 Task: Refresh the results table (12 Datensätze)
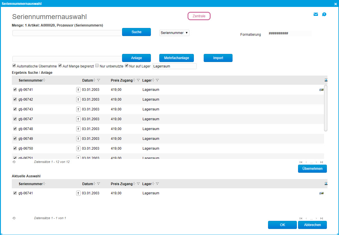point(14,162)
